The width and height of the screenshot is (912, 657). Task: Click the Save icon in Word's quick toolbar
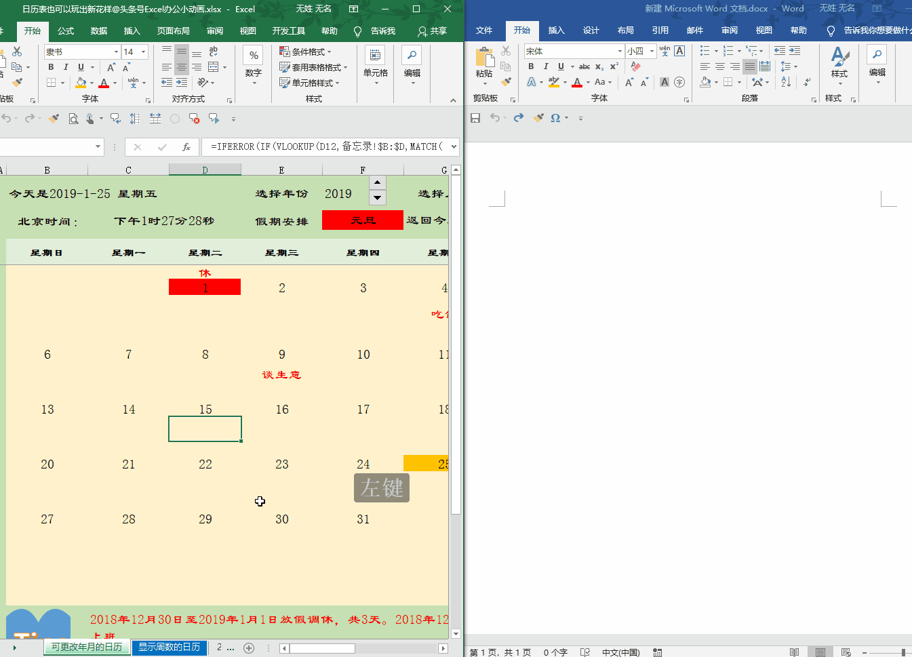pyautogui.click(x=475, y=118)
